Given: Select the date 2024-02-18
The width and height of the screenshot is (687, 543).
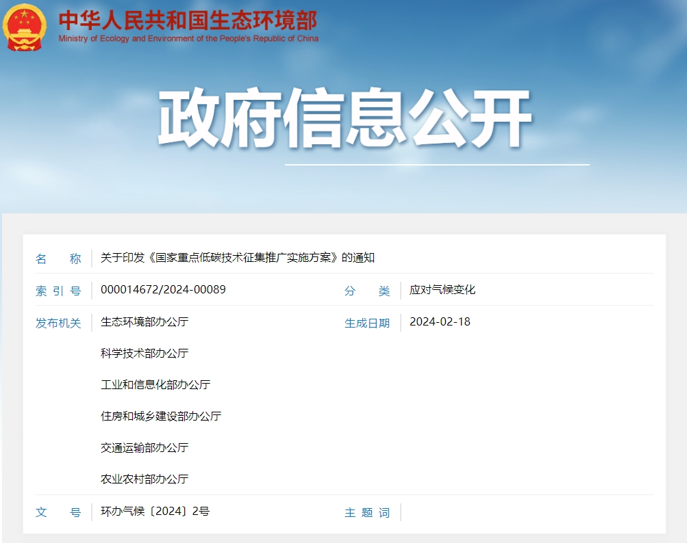Looking at the screenshot, I should [x=440, y=322].
